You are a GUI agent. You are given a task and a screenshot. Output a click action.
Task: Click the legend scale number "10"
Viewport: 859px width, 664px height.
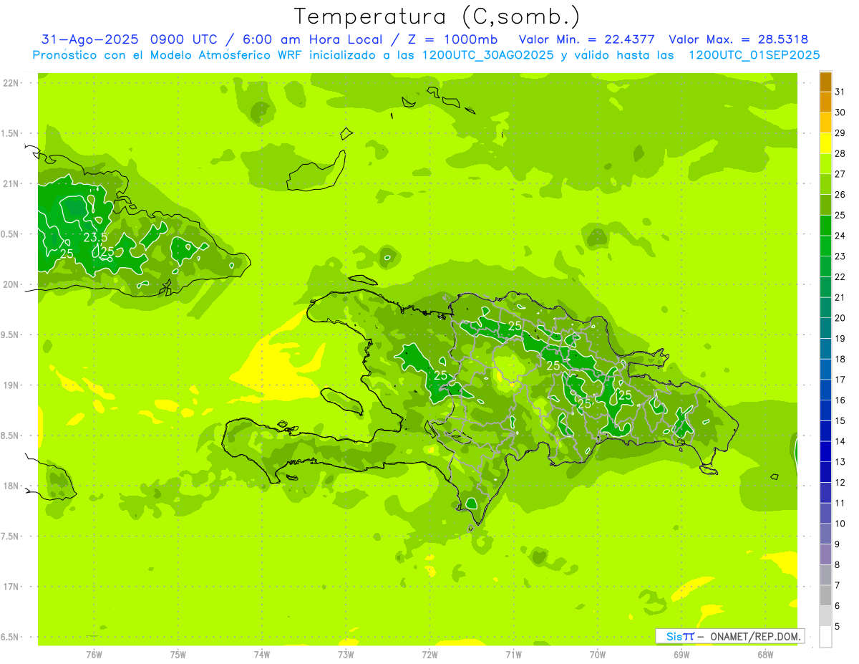[840, 524]
